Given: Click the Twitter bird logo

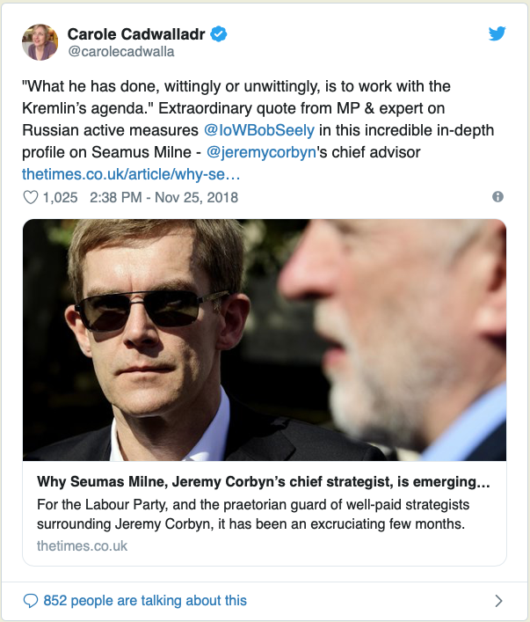Looking at the screenshot, I should 497,33.
